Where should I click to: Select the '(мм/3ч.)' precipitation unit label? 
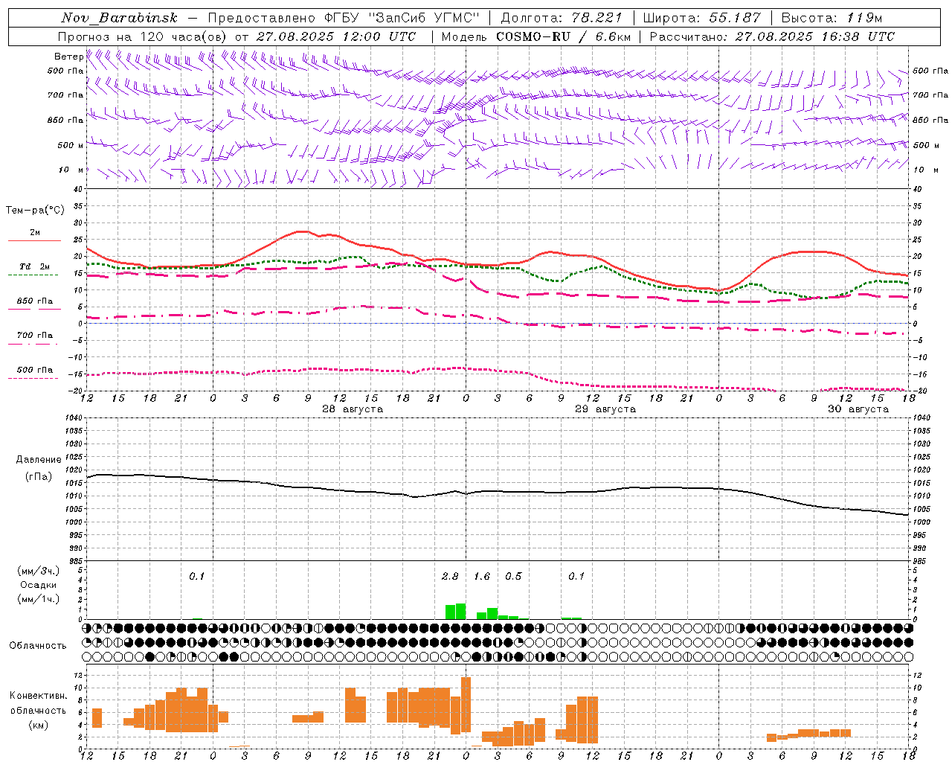(39, 571)
